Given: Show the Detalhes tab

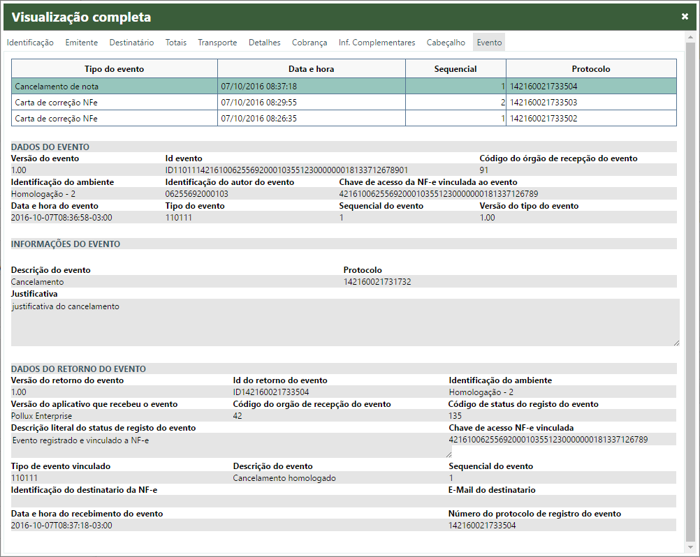Looking at the screenshot, I should [265, 43].
